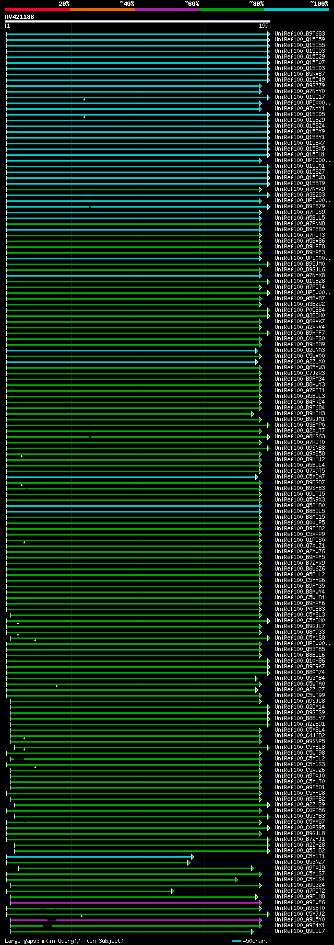Open the UniRef100_A9U5Y0 hit label
The width and height of the screenshot is (334, 945).
(300, 920)
